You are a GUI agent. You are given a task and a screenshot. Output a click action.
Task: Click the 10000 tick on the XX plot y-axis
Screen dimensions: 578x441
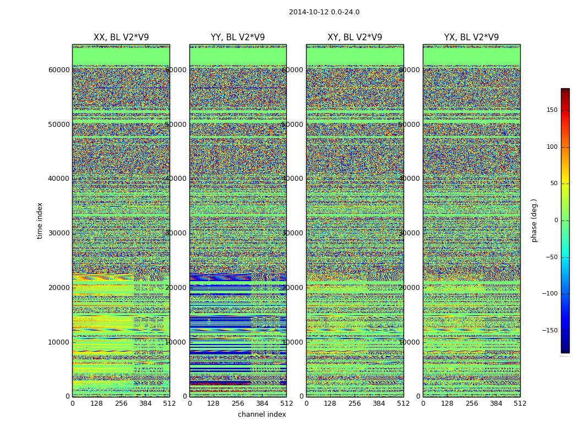[59, 342]
